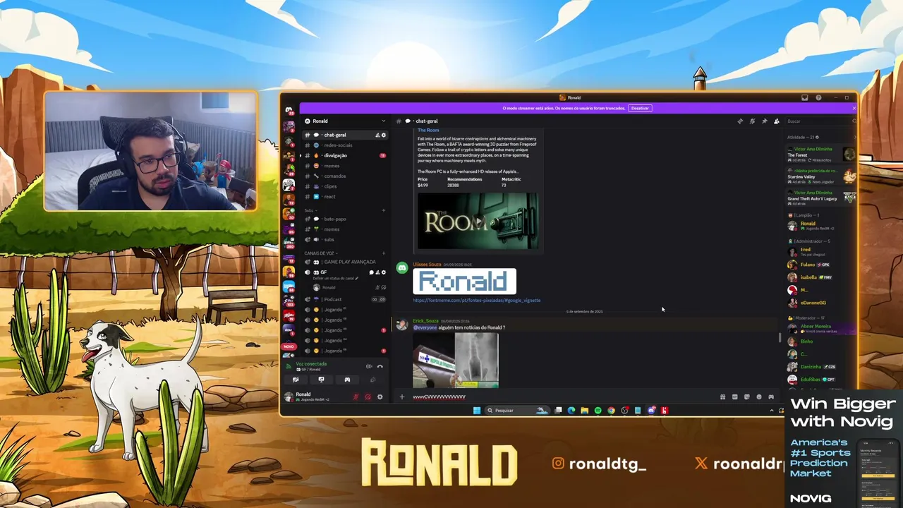Expand the Ronald server menu dropdown

383,121
